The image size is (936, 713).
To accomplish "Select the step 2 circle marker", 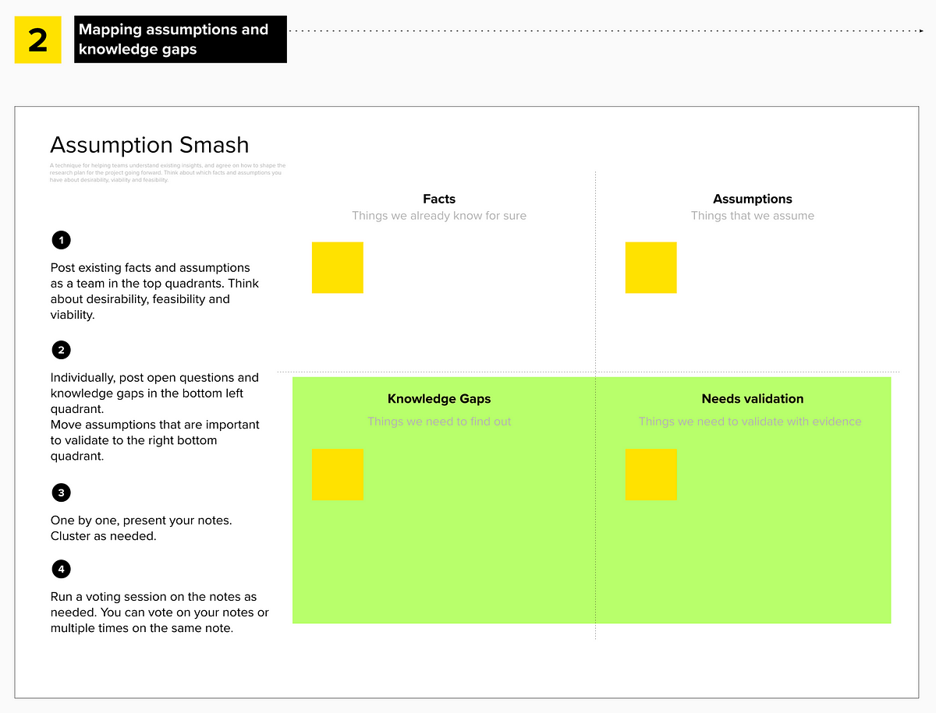I will coord(60,350).
